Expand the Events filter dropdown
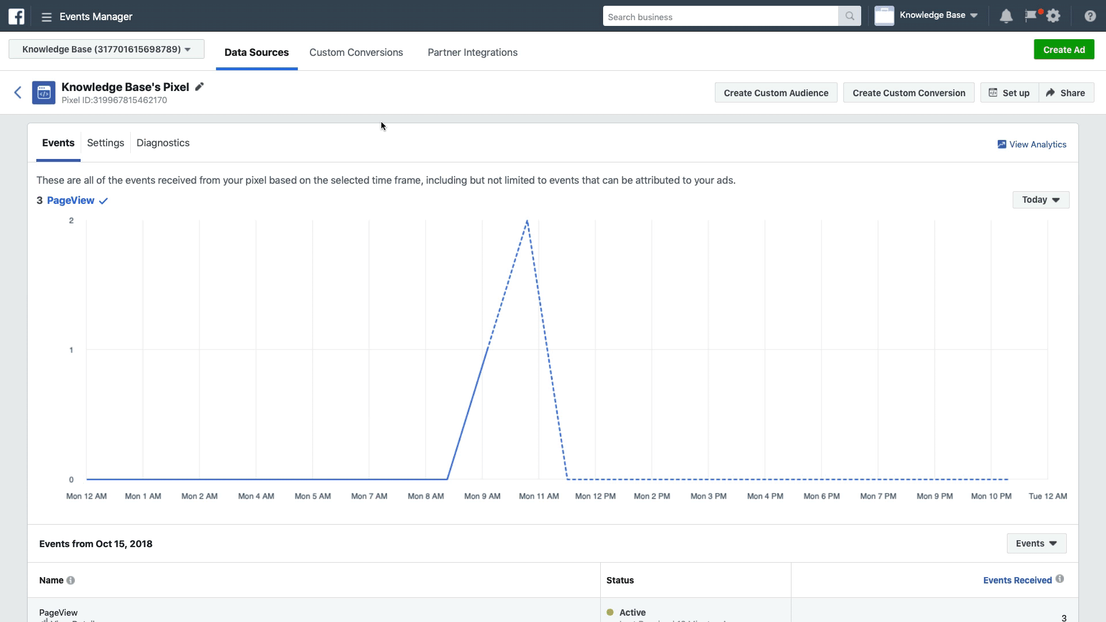1106x622 pixels. (1036, 544)
